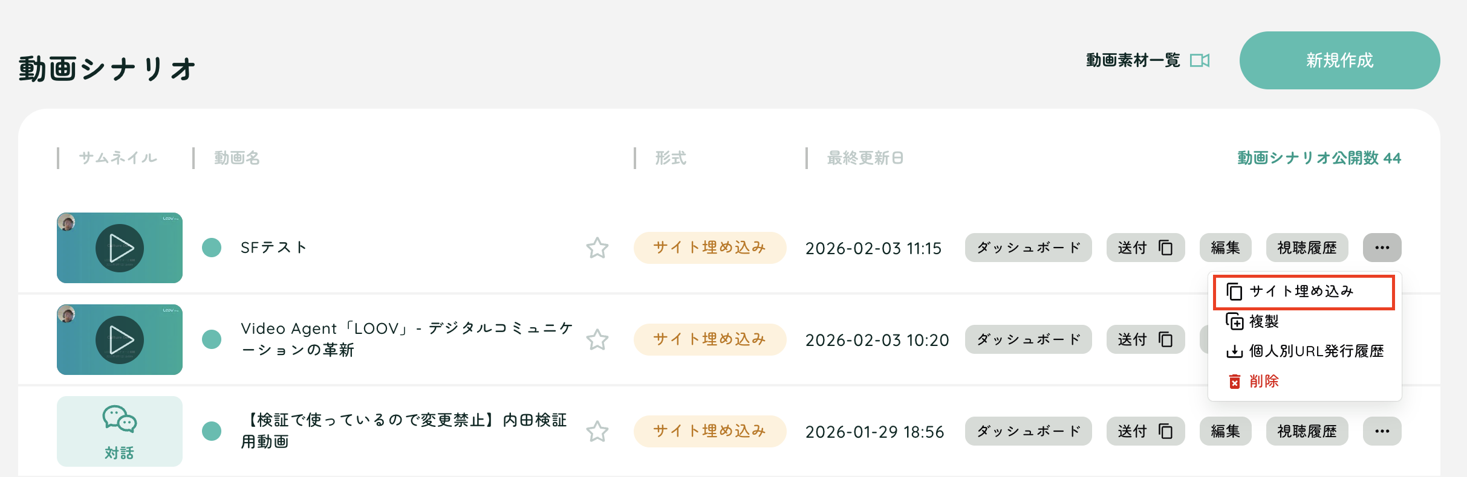Open ダッシュボード for the SFテスト scenario
The height and width of the screenshot is (477, 1467).
pos(1028,248)
